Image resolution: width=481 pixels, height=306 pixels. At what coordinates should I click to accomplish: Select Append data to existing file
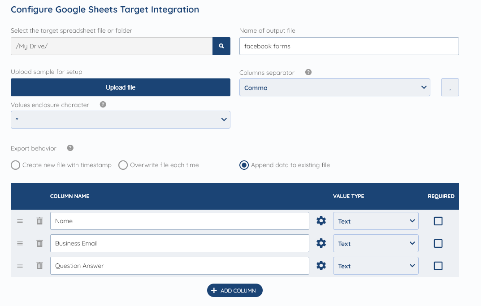click(x=244, y=165)
